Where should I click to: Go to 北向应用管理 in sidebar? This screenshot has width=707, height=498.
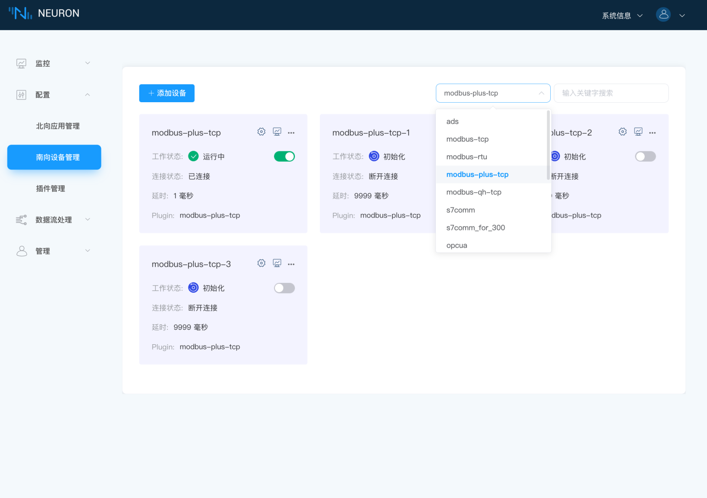tap(58, 126)
